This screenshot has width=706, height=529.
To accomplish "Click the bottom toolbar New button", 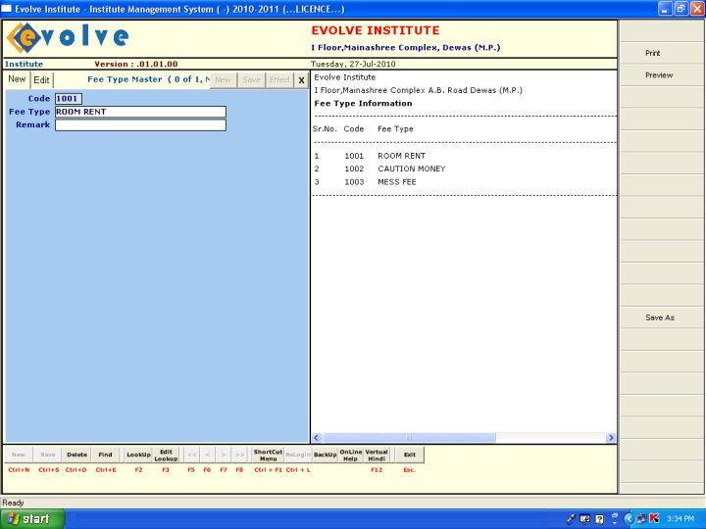I will pos(19,455).
